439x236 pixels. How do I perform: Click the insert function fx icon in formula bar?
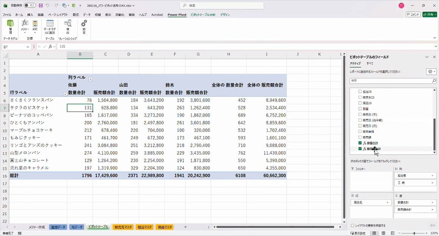click(x=50, y=47)
